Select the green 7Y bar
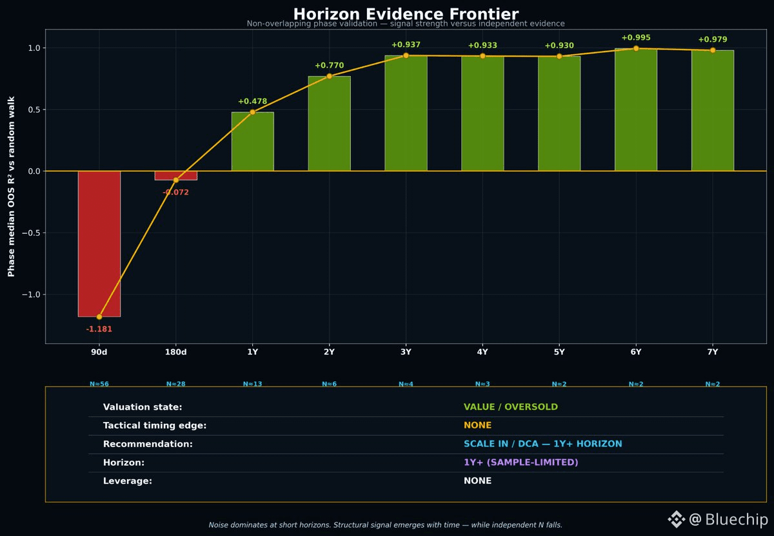The image size is (774, 536). (713, 110)
